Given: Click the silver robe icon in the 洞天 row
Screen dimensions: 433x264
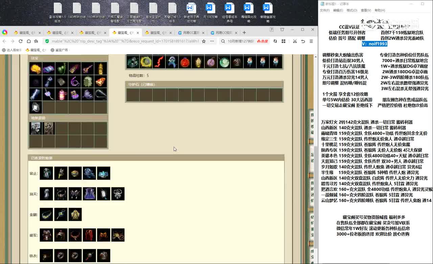Looking at the screenshot, I should tap(46, 194).
